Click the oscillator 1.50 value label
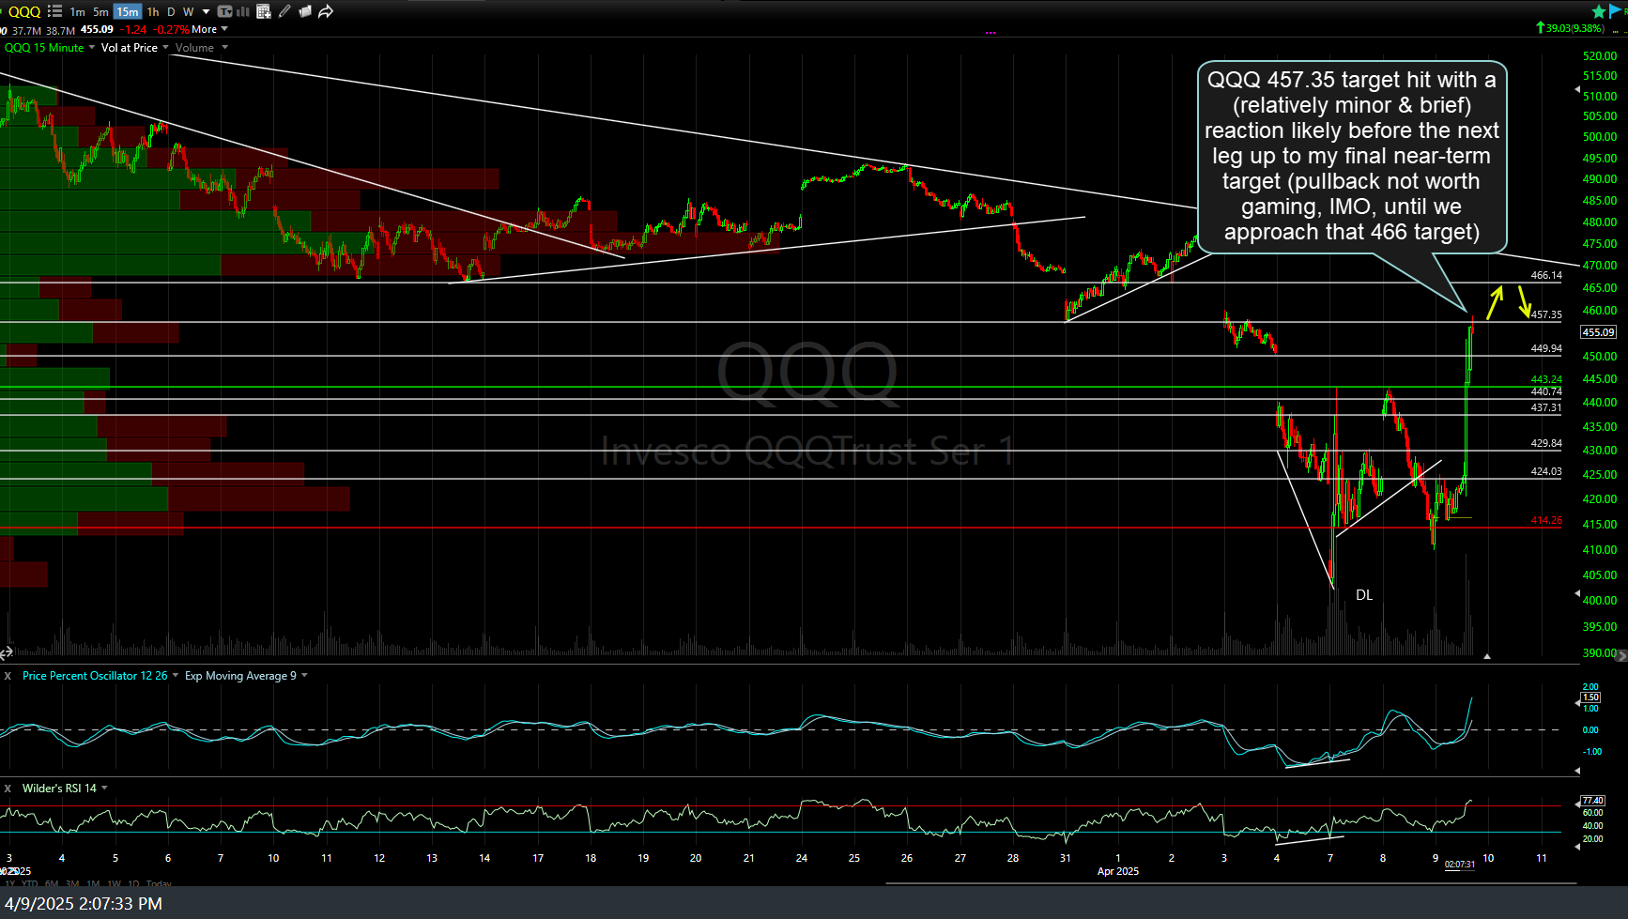 1590,697
